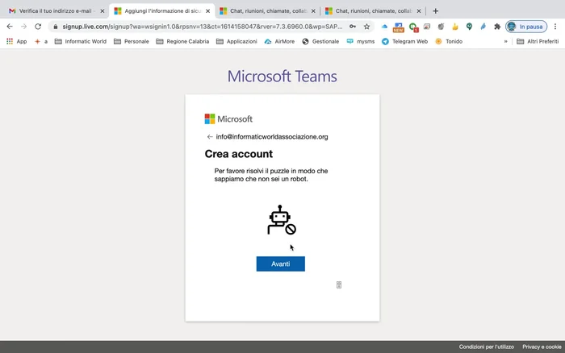Screen dimensions: 565x353
Task: Click the green map pin extension icon
Action: tap(469, 27)
